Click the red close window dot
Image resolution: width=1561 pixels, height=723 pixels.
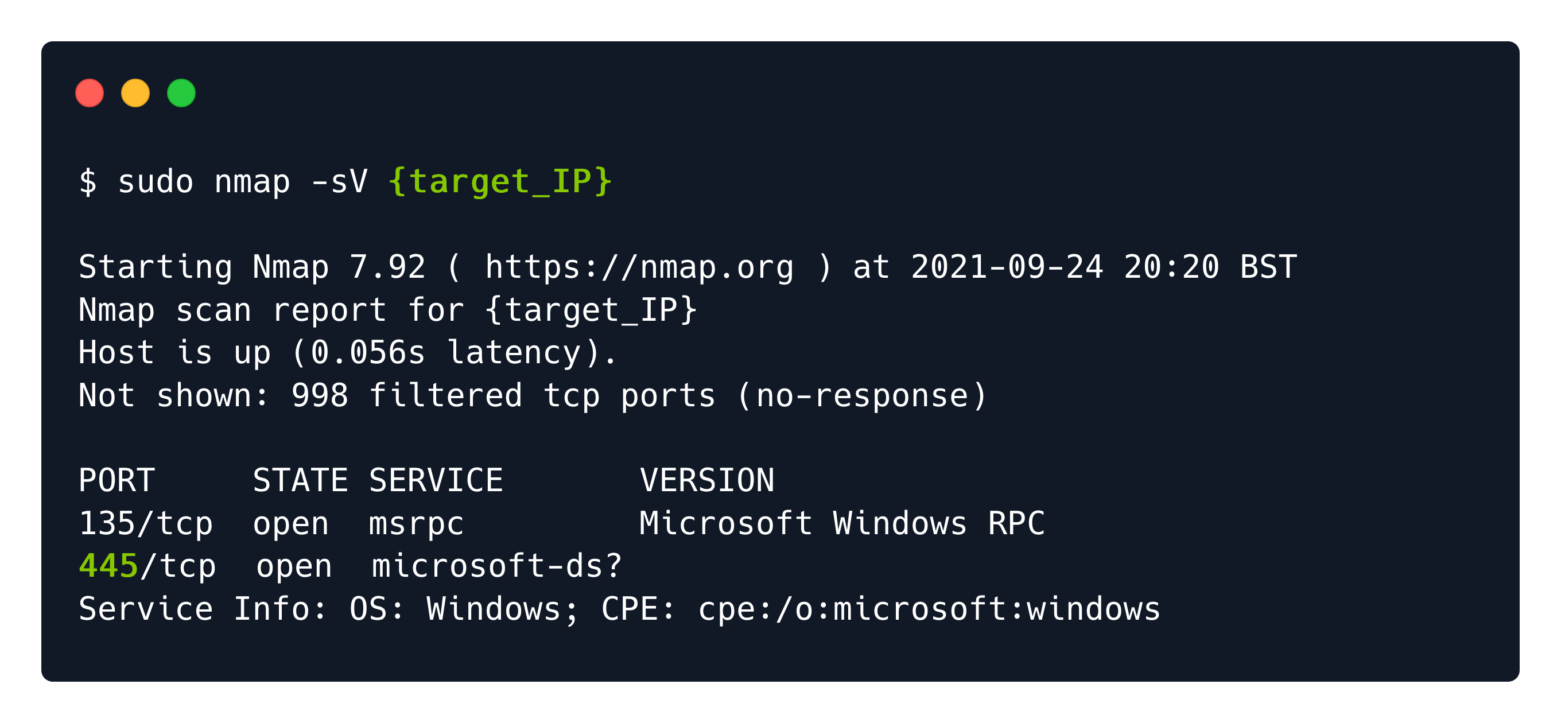pyautogui.click(x=90, y=94)
